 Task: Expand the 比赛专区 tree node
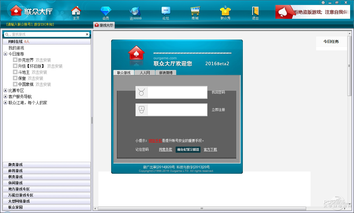(x=5, y=90)
